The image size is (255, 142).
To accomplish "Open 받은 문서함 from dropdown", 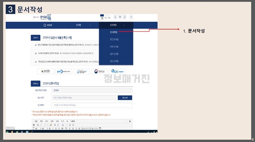I will [x=114, y=39].
